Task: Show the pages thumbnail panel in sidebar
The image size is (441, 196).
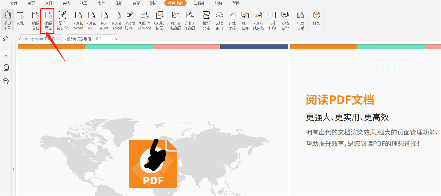Action: pyautogui.click(x=6, y=67)
